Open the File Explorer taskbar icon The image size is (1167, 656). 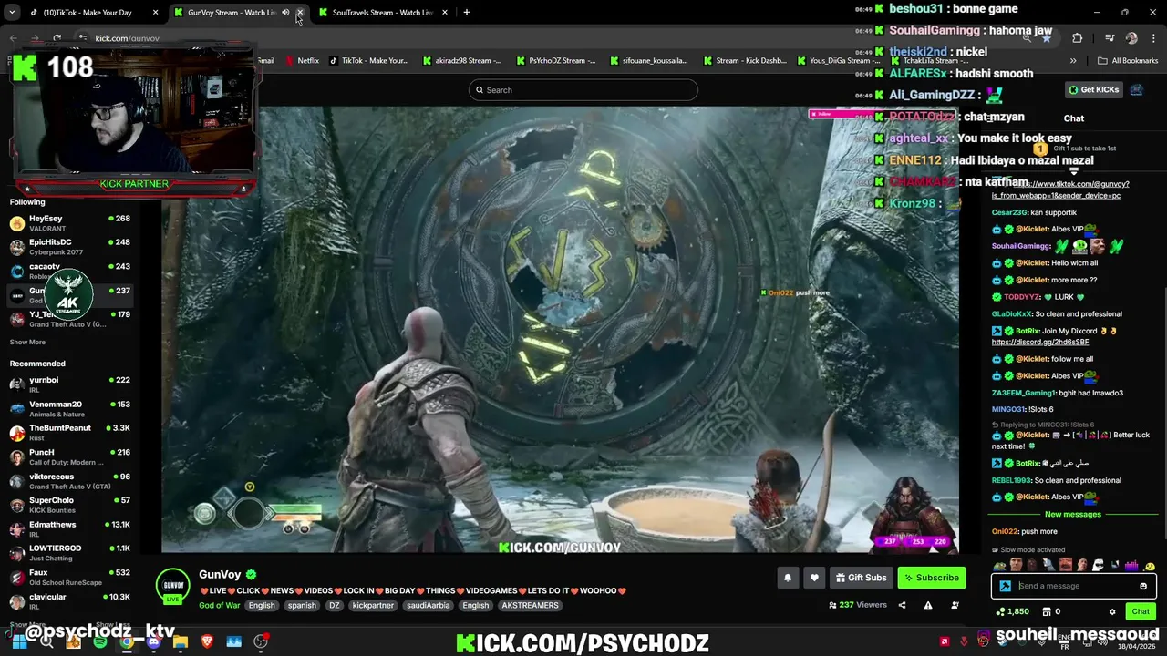(180, 641)
